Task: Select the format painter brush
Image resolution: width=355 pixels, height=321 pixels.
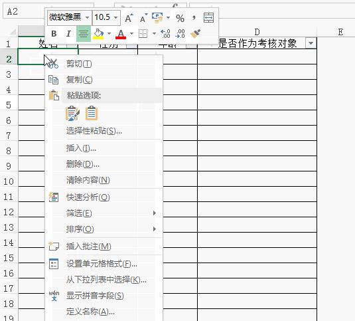Action: click(195, 34)
